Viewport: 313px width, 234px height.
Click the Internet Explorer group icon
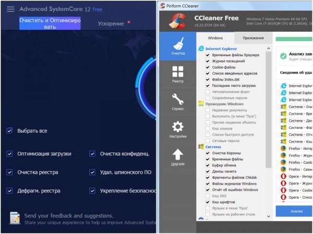point(201,48)
